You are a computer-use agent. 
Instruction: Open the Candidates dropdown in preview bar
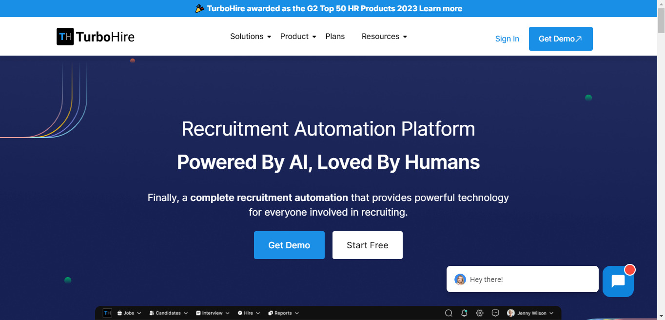coord(168,313)
